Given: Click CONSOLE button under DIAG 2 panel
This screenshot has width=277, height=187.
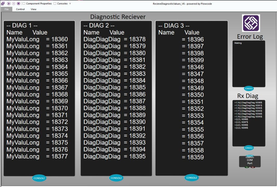Looking at the screenshot, I should (x=116, y=178).
